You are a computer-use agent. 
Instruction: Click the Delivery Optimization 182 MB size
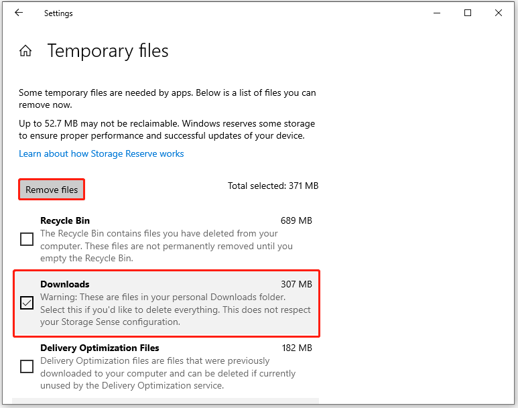pos(296,348)
